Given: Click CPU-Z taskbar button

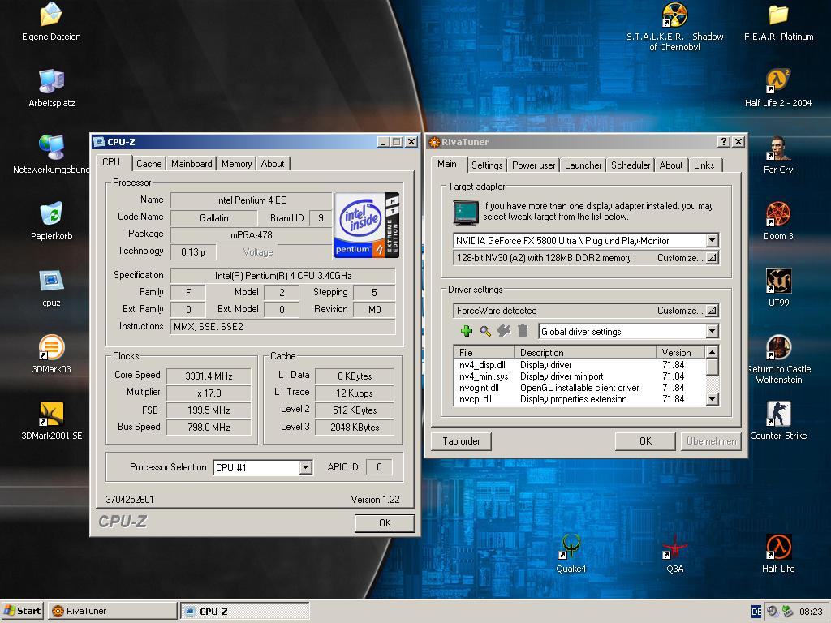Looking at the screenshot, I should (x=245, y=611).
